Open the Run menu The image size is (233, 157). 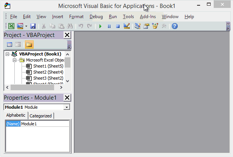[113, 17]
